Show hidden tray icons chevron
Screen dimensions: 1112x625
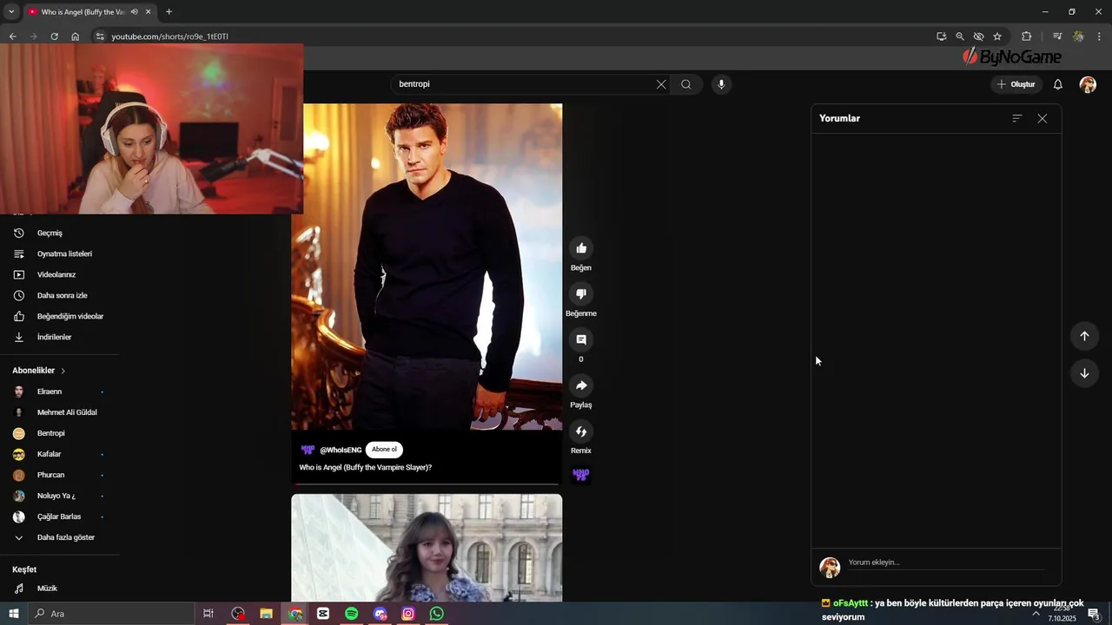pos(1036,613)
